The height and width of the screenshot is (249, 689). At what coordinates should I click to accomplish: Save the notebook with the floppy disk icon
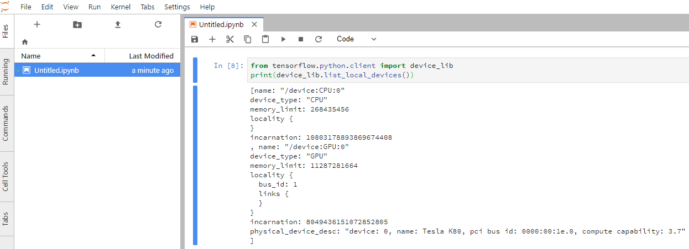[x=195, y=39]
